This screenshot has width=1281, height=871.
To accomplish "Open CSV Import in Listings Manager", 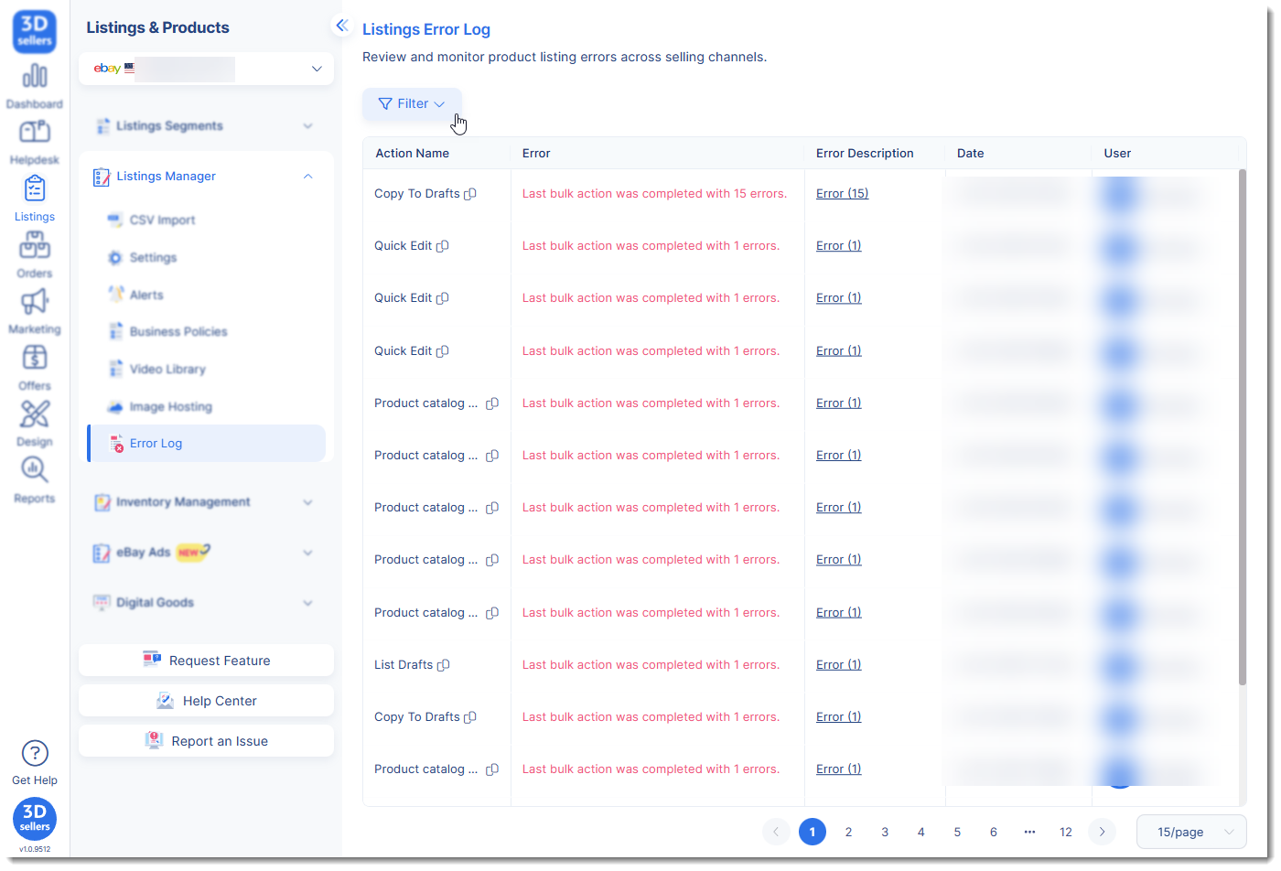I will [207, 220].
